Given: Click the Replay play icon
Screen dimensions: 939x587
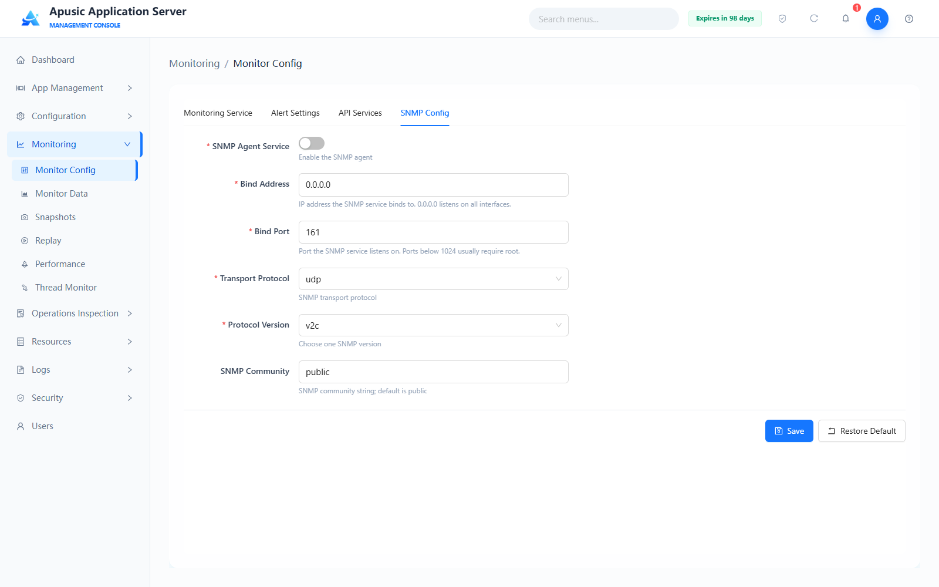Looking at the screenshot, I should [x=25, y=241].
